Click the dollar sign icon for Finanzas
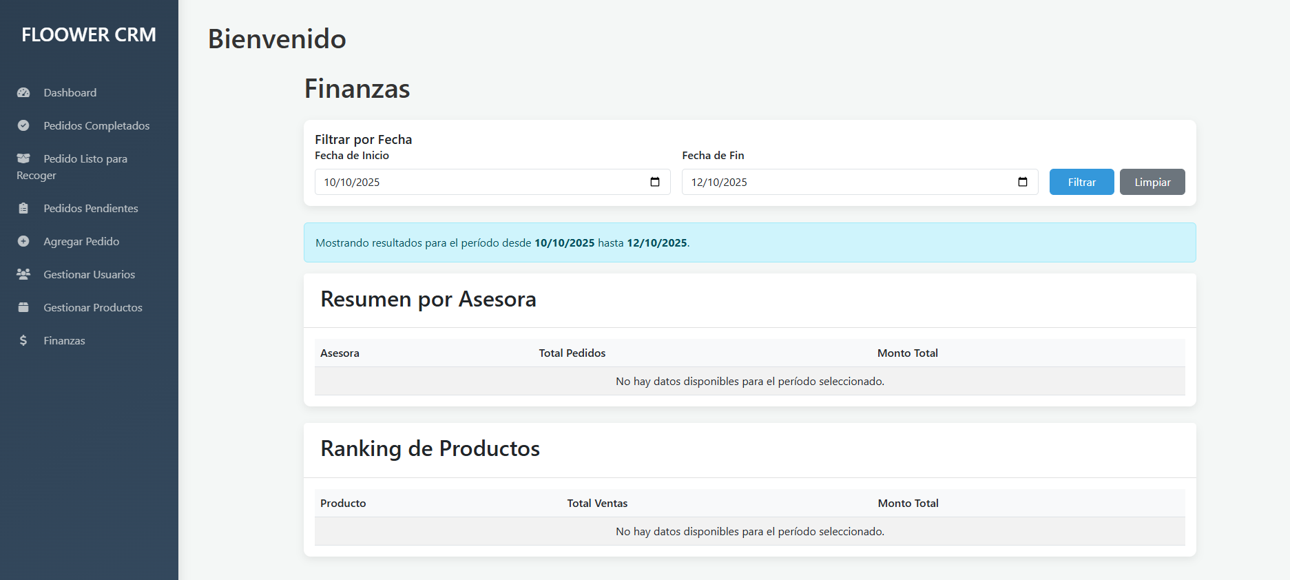 point(23,340)
